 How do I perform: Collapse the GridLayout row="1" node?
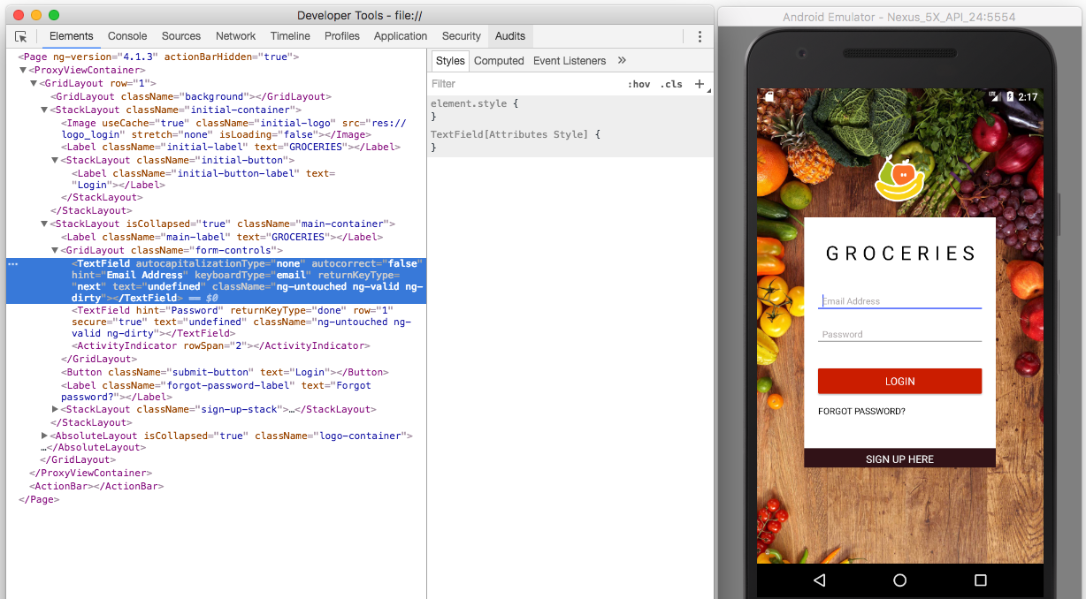tap(33, 83)
